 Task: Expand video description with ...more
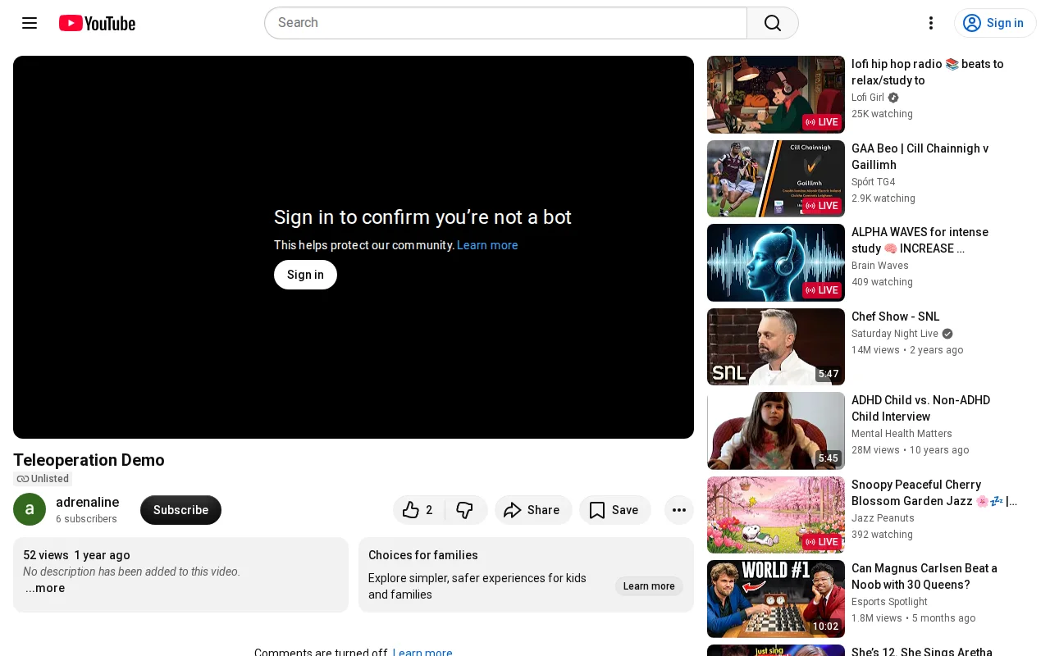(x=45, y=588)
